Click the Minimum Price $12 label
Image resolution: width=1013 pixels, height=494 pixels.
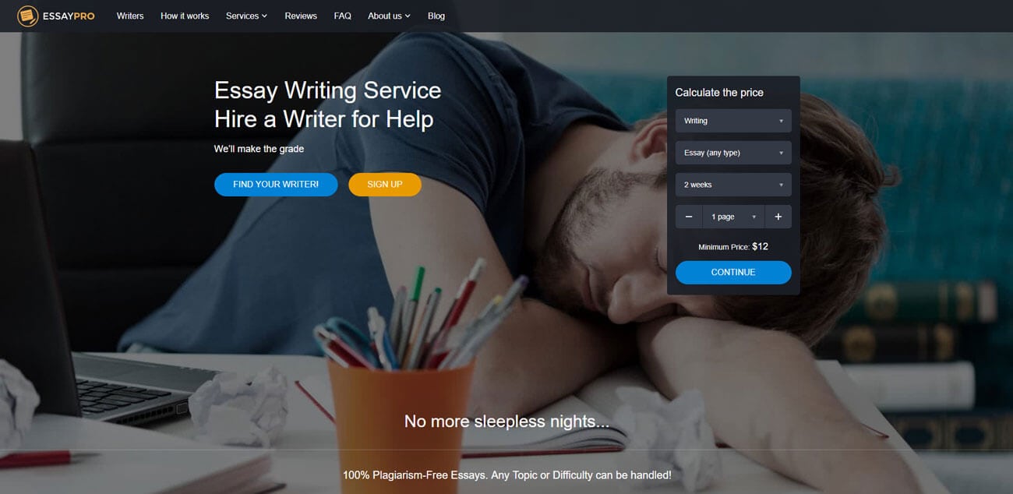click(733, 246)
